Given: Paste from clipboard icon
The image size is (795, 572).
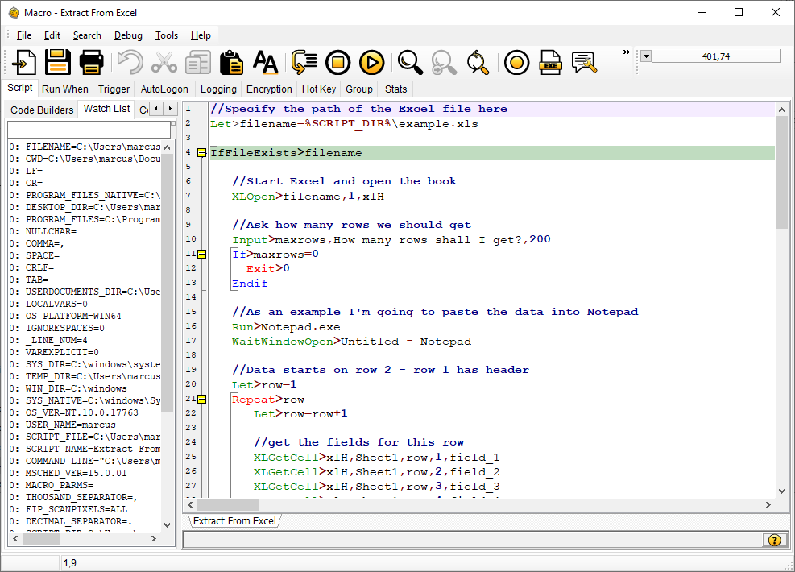Looking at the screenshot, I should pyautogui.click(x=231, y=62).
